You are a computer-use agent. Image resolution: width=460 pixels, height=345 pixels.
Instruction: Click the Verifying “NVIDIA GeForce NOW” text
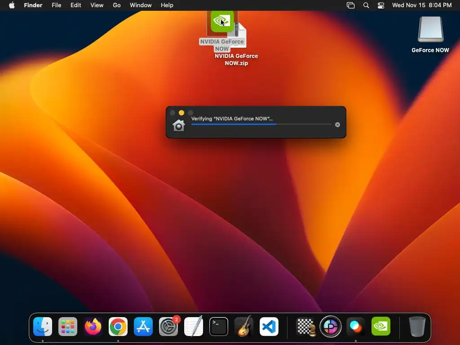coord(232,119)
